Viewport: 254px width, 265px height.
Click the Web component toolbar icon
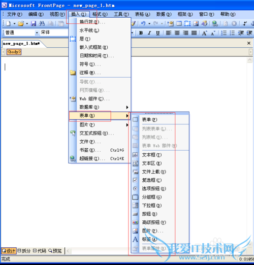click(171, 23)
